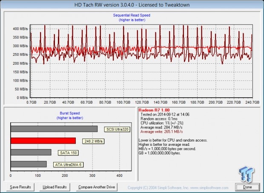Open Compare Another Drive
Viewport: 264px width, 193px height.
pyautogui.click(x=97, y=187)
